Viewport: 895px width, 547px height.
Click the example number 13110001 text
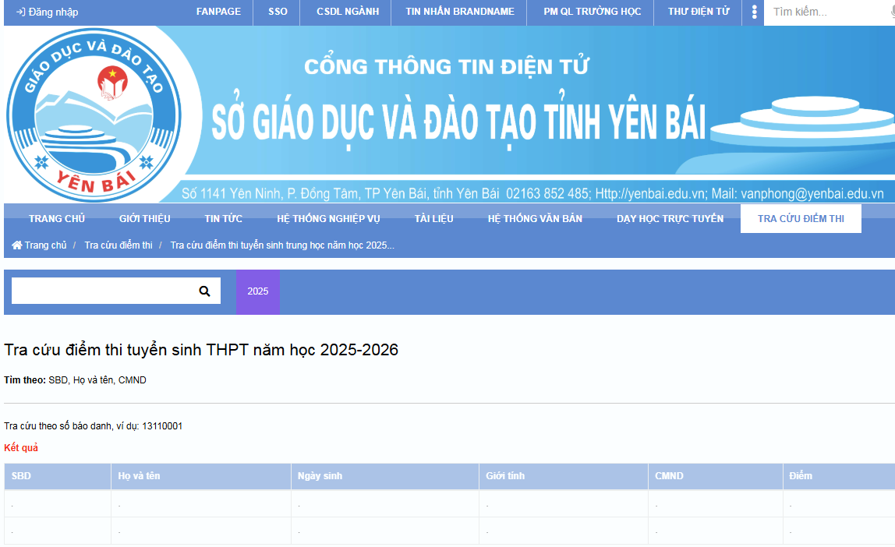tap(162, 426)
